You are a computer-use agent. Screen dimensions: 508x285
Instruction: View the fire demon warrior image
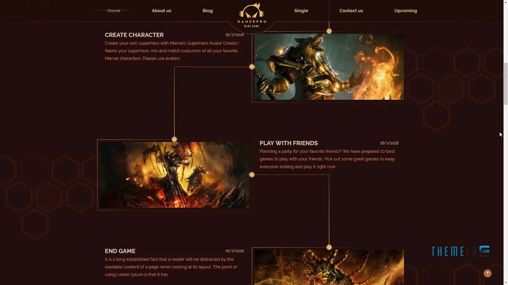coord(174,175)
